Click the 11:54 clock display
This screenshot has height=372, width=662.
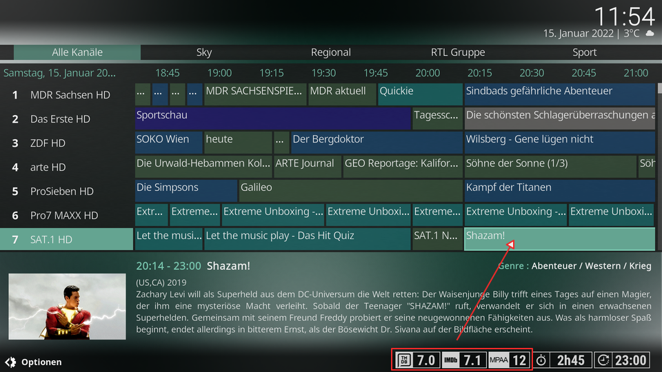click(624, 17)
